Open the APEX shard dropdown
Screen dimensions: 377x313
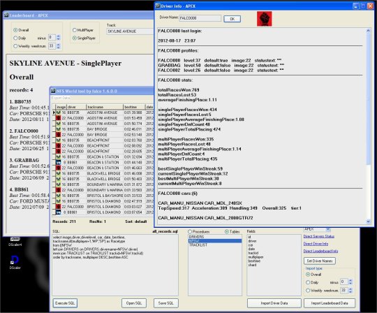pyautogui.click(x=328, y=229)
